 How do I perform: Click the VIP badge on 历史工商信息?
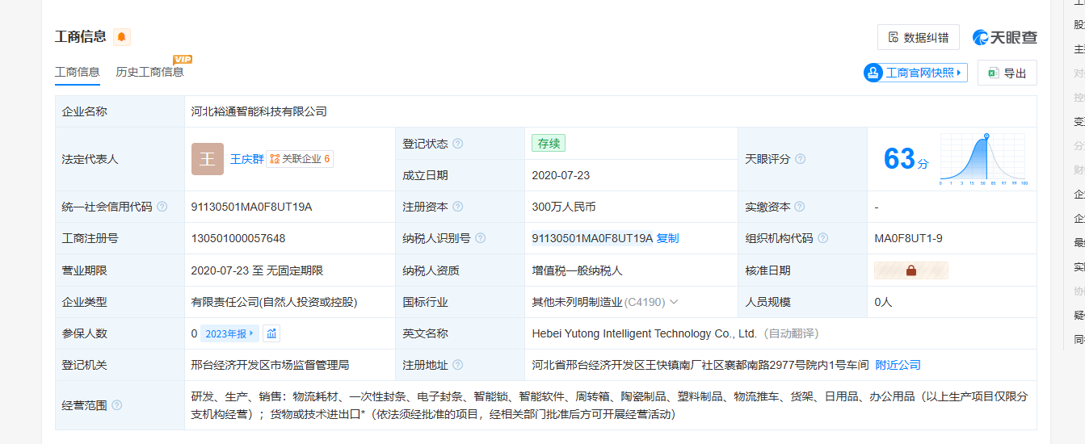[x=183, y=59]
